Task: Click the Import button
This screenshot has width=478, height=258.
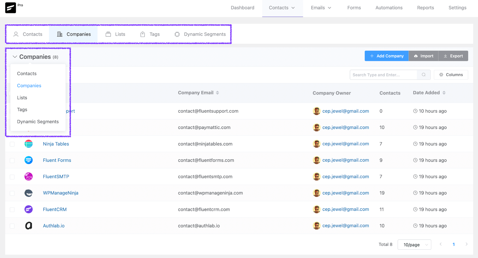Action: 423,56
